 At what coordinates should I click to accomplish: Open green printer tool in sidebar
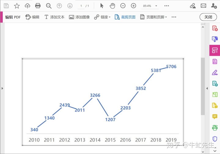[215, 127]
